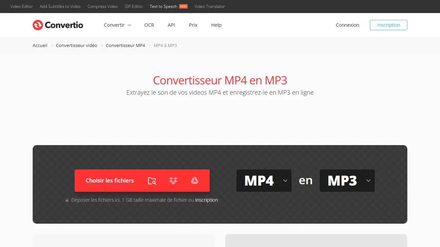Choose files from Dropbox icon
Viewport: 440px width, 247px height.
[x=173, y=181]
